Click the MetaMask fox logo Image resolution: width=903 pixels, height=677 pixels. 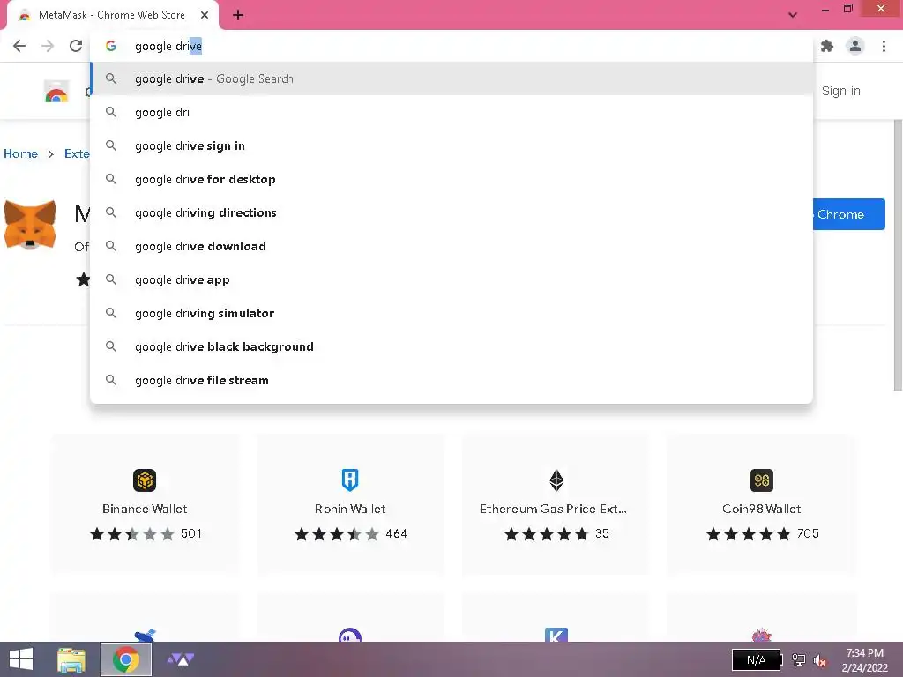tap(30, 225)
